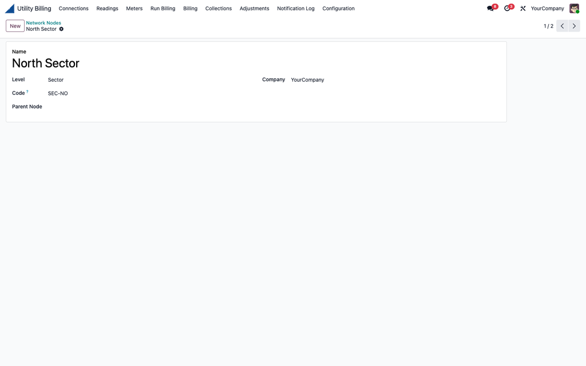The image size is (586, 366).
Task: Click the empty Parent Node field
Action: tap(149, 107)
